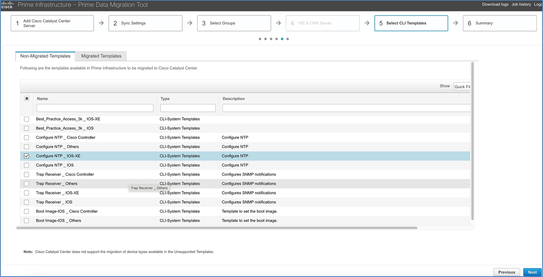Click the Cisco logo icon

pyautogui.click(x=7, y=5)
